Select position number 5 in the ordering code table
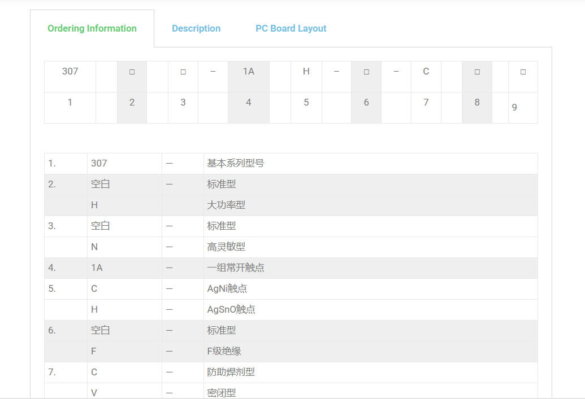Image resolution: width=585 pixels, height=399 pixels. [306, 102]
